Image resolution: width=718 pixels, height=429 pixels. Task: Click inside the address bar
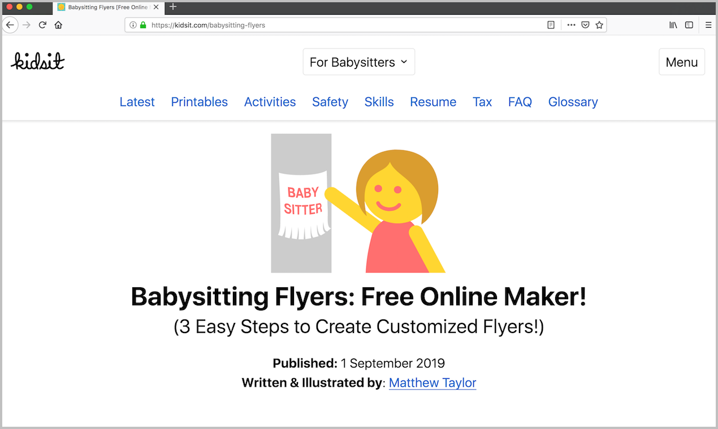tap(339, 25)
